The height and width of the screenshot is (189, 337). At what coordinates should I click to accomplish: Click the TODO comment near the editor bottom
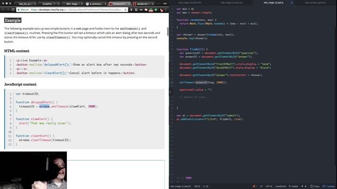coord(189,178)
